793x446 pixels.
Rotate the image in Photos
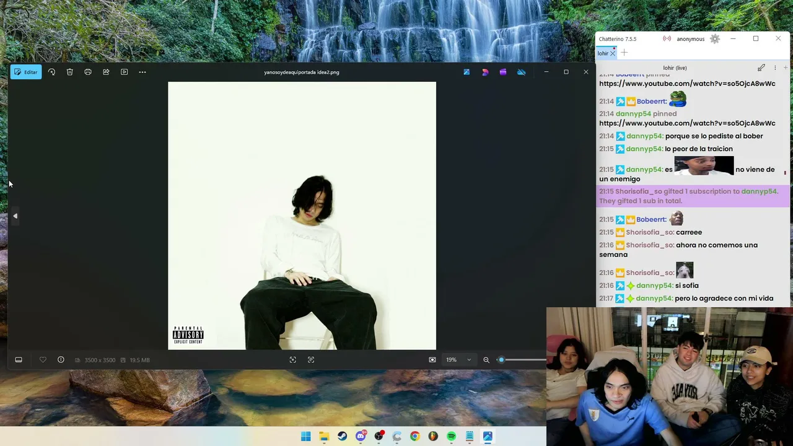51,72
